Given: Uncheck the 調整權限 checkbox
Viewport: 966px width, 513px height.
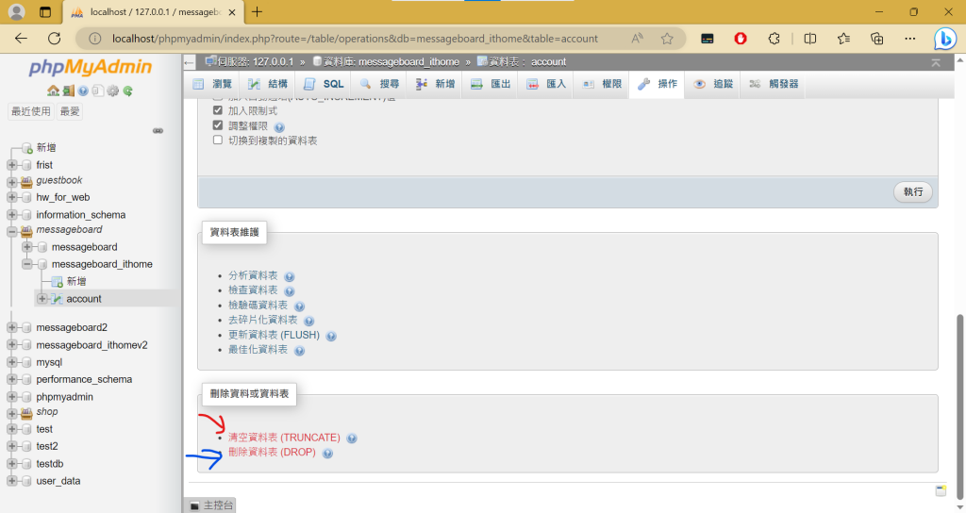Looking at the screenshot, I should pos(218,125).
